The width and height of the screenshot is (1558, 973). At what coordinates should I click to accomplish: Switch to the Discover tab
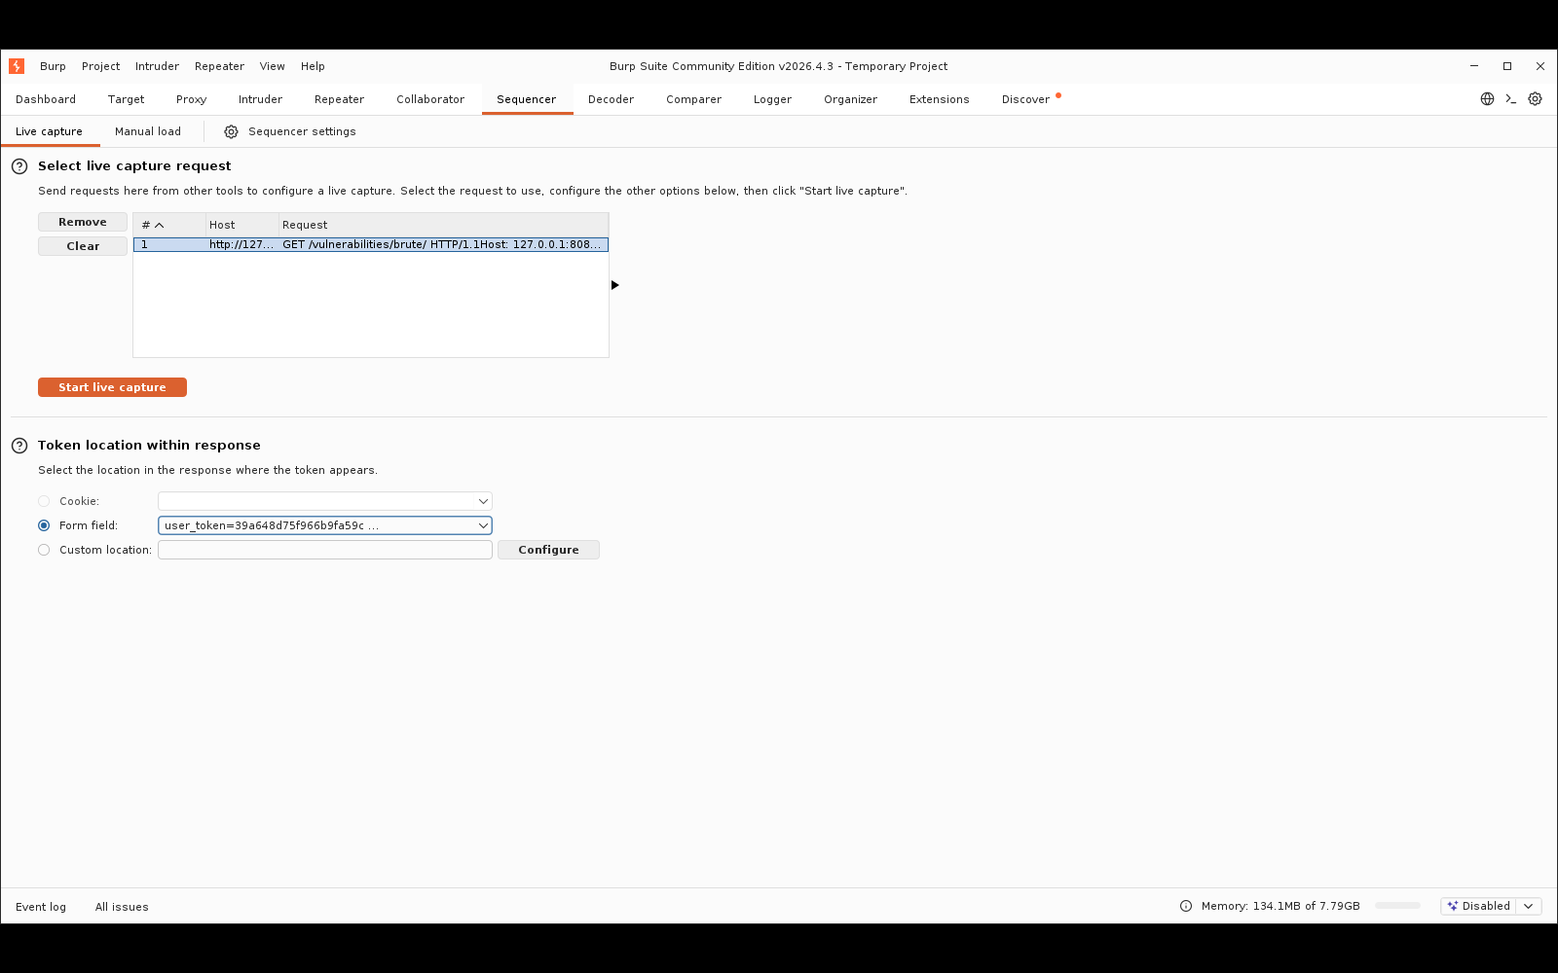pyautogui.click(x=1025, y=99)
